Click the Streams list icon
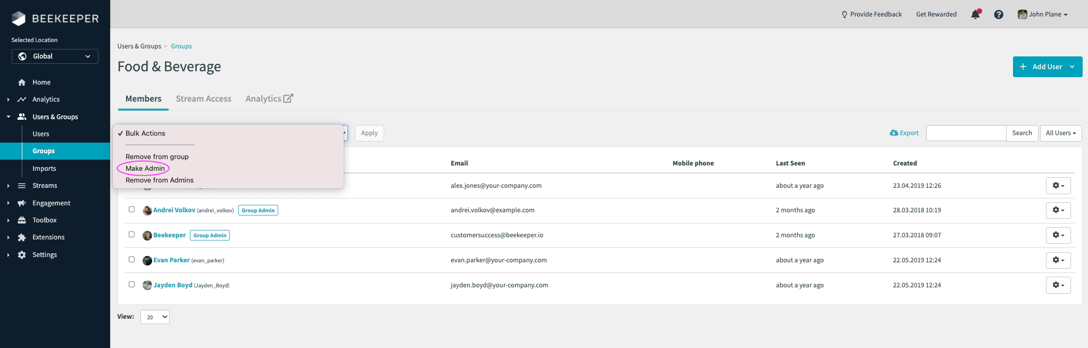1088x348 pixels. [22, 186]
